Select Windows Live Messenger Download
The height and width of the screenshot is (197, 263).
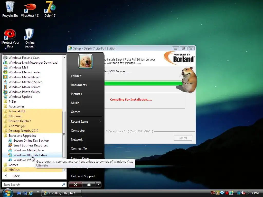[x=32, y=63]
